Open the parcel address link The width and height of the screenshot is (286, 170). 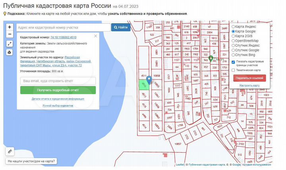56,61
